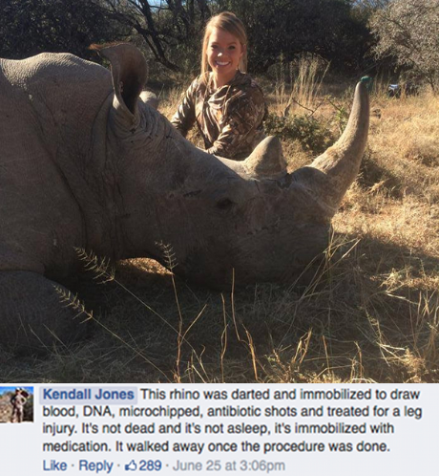Click the rhino's smaller second horn
The height and width of the screenshot is (476, 439).
pyautogui.click(x=266, y=156)
